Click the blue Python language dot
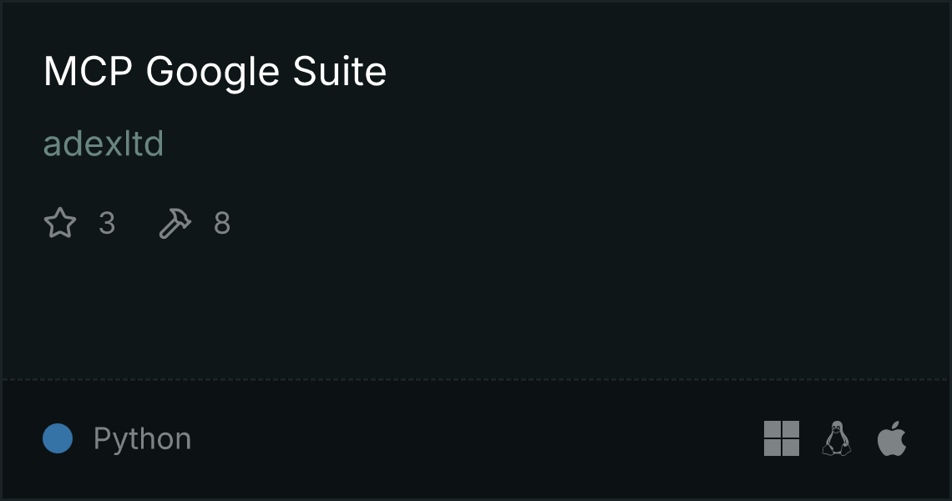Image resolution: width=952 pixels, height=501 pixels. (x=58, y=438)
